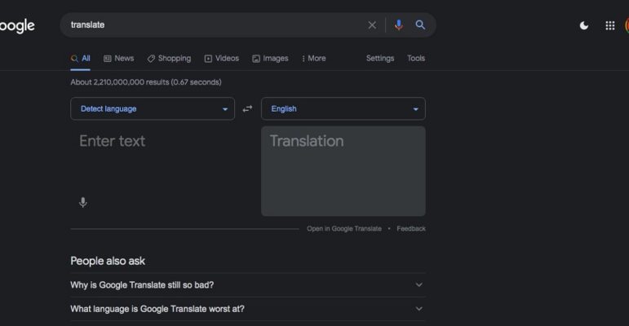Switch to the Shopping tab
The width and height of the screenshot is (629, 326).
click(x=169, y=59)
